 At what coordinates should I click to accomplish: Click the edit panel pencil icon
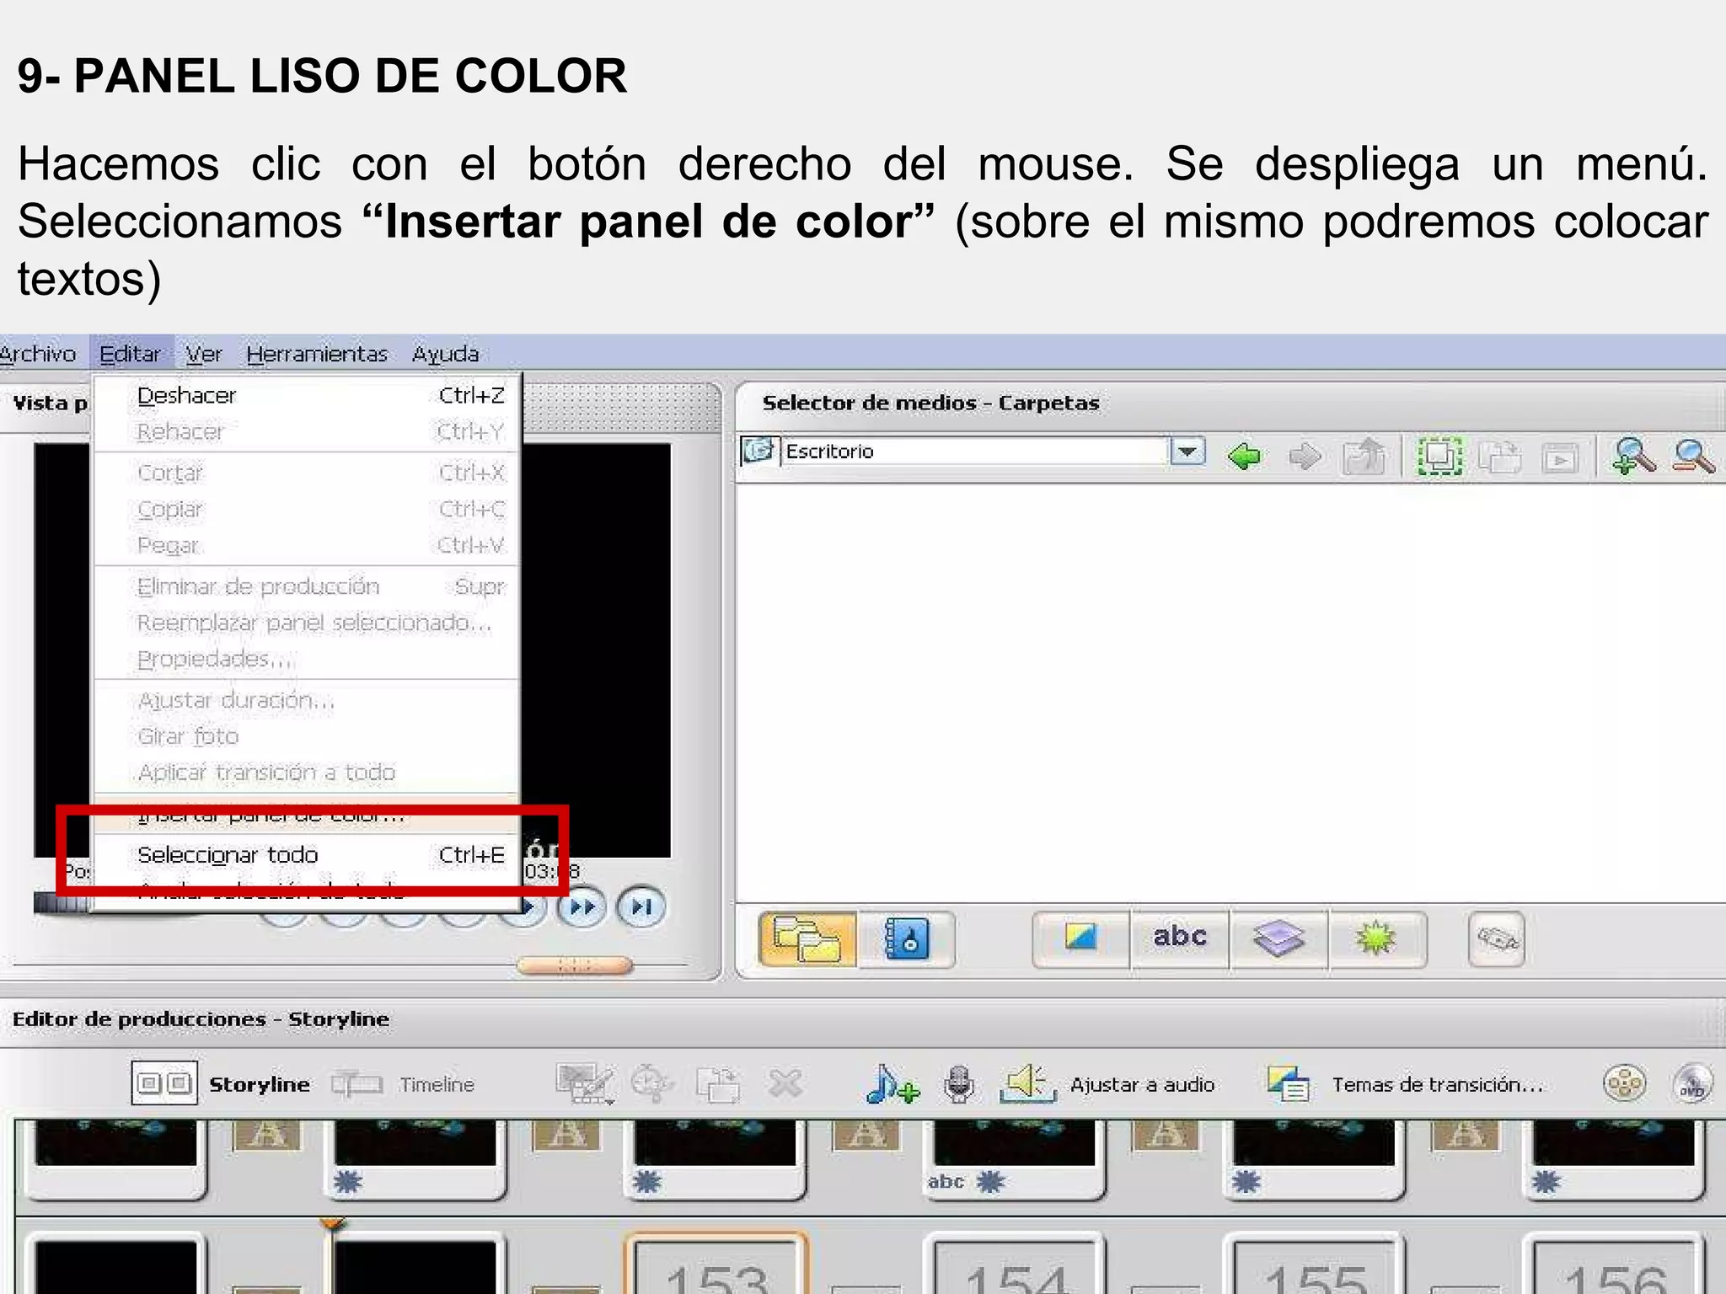[585, 1084]
